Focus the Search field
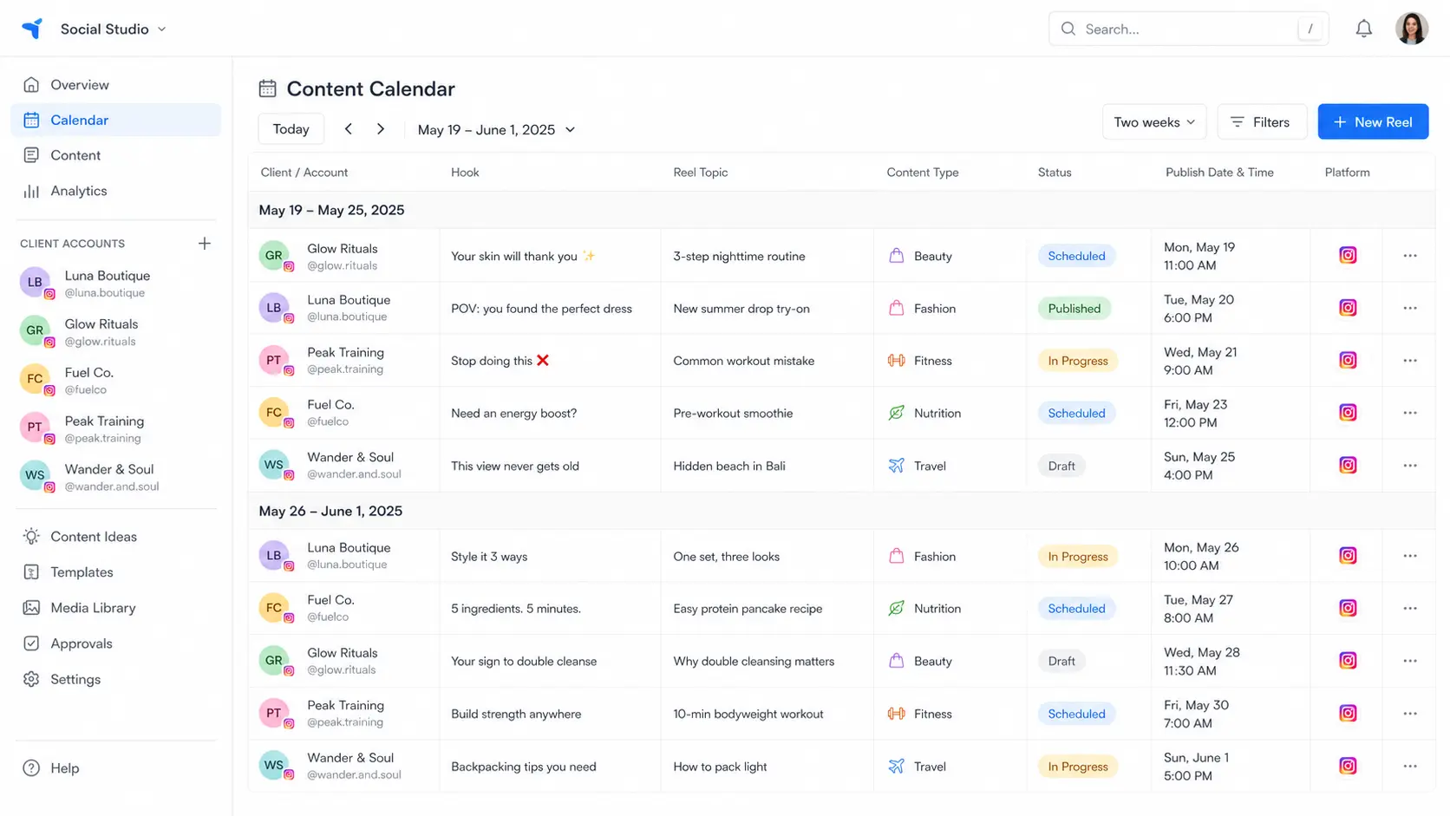Image resolution: width=1450 pixels, height=816 pixels. pos(1188,29)
